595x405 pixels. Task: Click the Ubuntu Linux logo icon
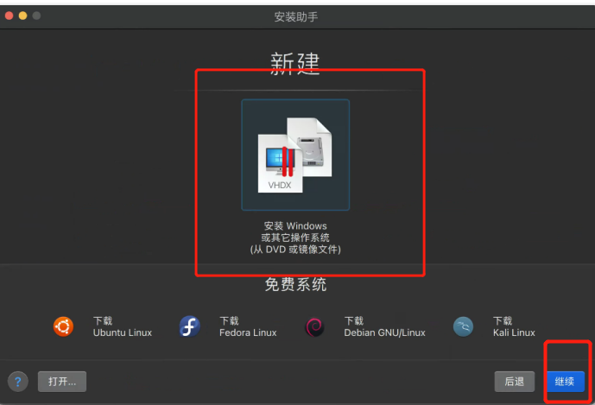click(x=63, y=326)
